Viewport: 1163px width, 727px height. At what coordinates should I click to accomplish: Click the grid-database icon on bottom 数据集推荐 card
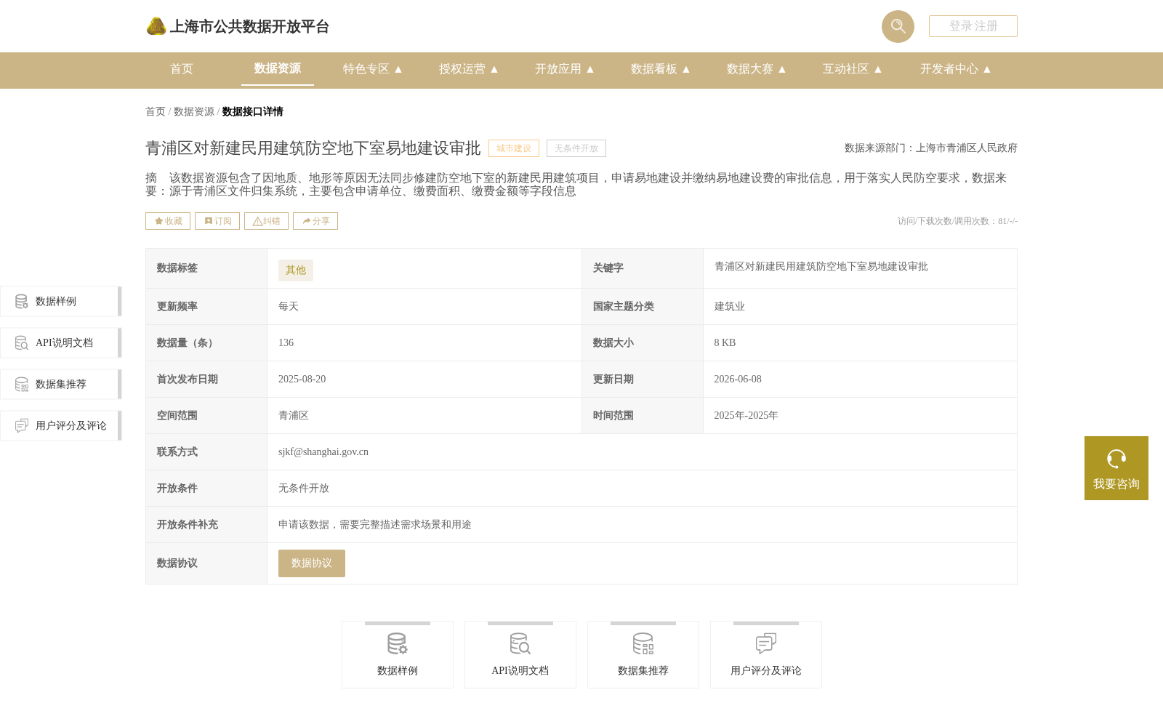(643, 643)
